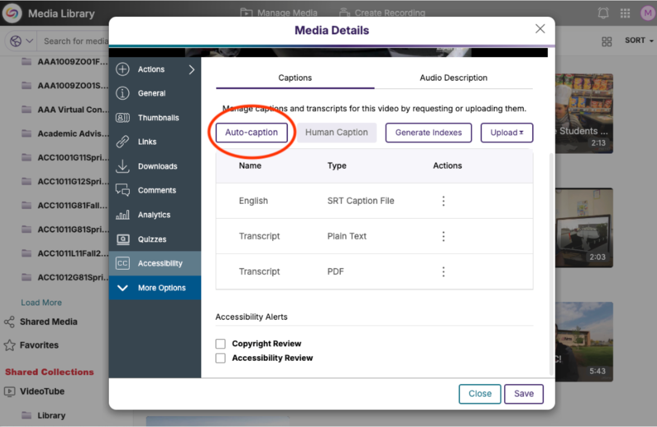Click the Downloads arrow icon
Viewport: 657px width, 427px height.
(122, 166)
